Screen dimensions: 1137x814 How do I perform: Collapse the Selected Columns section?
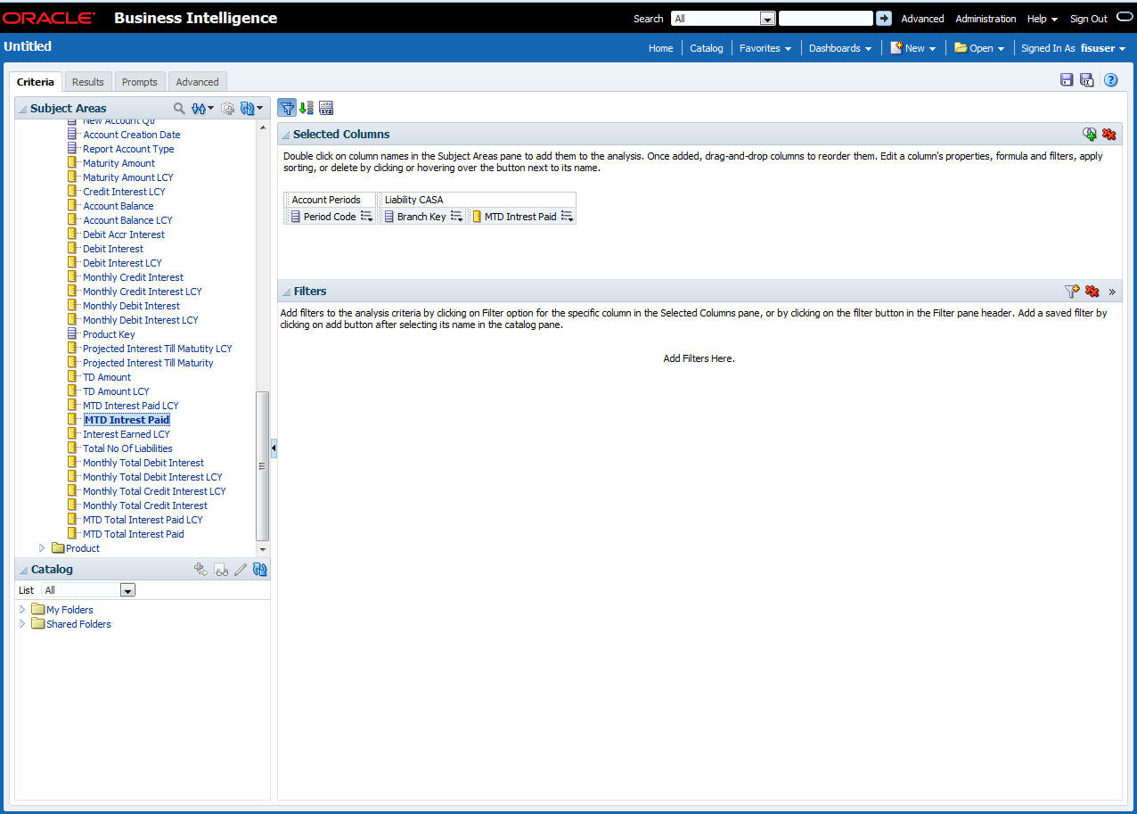click(x=286, y=135)
